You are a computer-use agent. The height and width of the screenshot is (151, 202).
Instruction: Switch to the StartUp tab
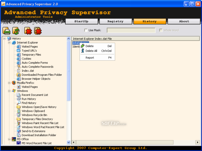point(81,21)
